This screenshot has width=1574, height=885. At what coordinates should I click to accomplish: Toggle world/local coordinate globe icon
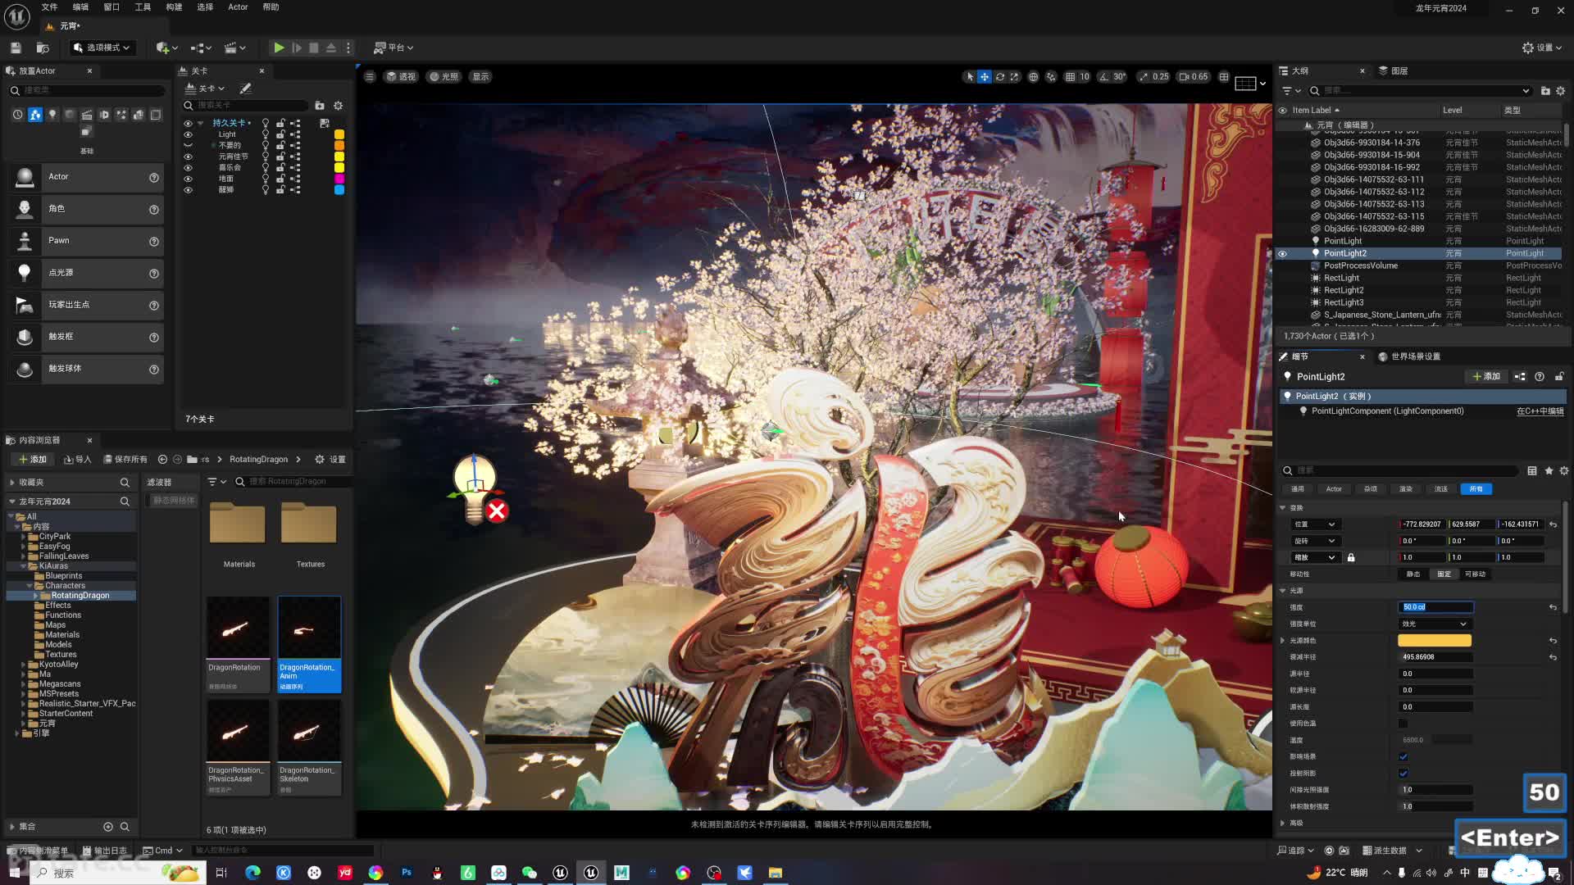pyautogui.click(x=1033, y=76)
